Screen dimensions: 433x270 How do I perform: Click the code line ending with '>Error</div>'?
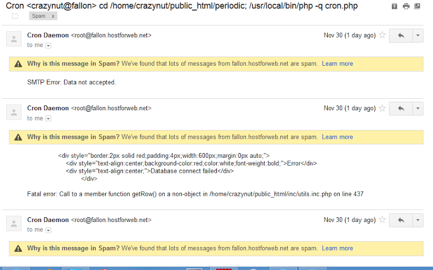coord(191,163)
